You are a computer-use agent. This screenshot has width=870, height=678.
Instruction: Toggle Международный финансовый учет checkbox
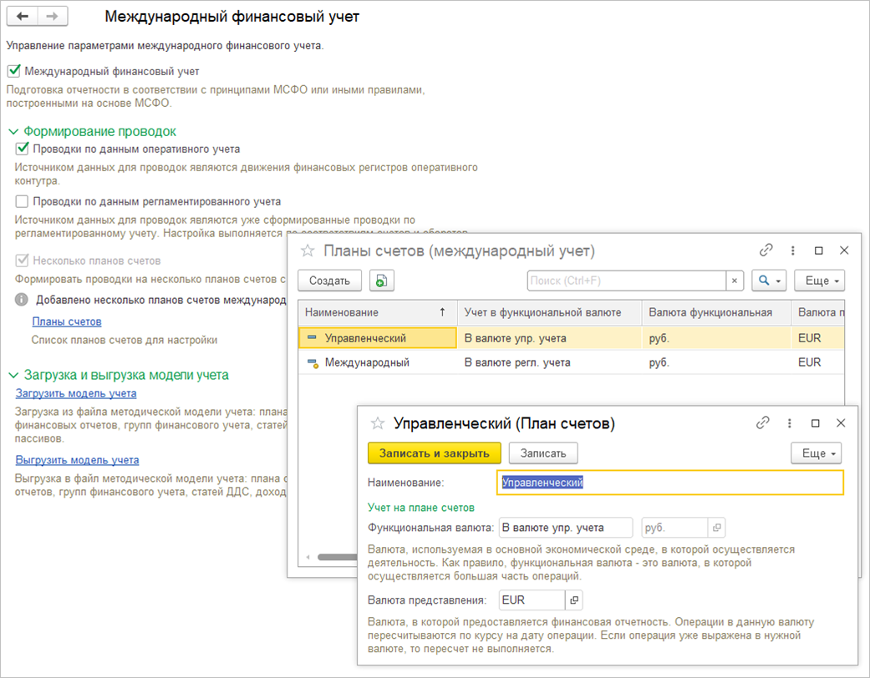(14, 71)
